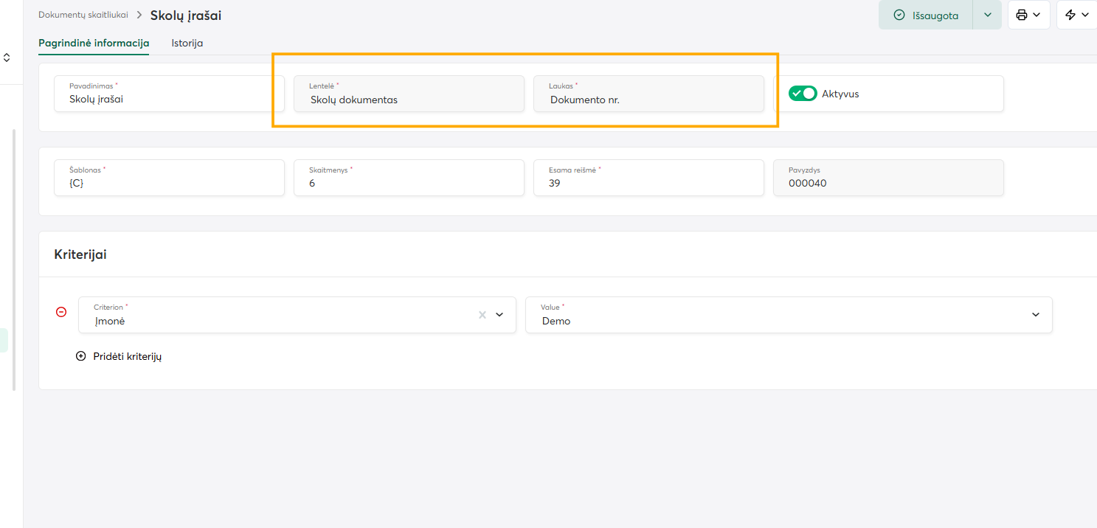Image resolution: width=1097 pixels, height=528 pixels.
Task: Click the plus icon beside Pridėti kriterijų
Action: pyautogui.click(x=81, y=356)
